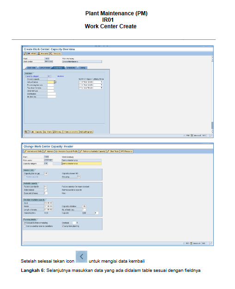Click Reference Available Capacity button
This screenshot has height=289, width=235.
pyautogui.click(x=92, y=151)
